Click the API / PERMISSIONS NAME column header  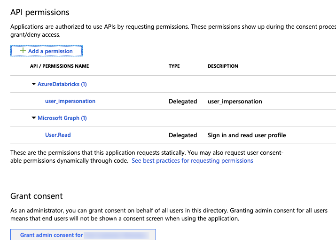[59, 66]
